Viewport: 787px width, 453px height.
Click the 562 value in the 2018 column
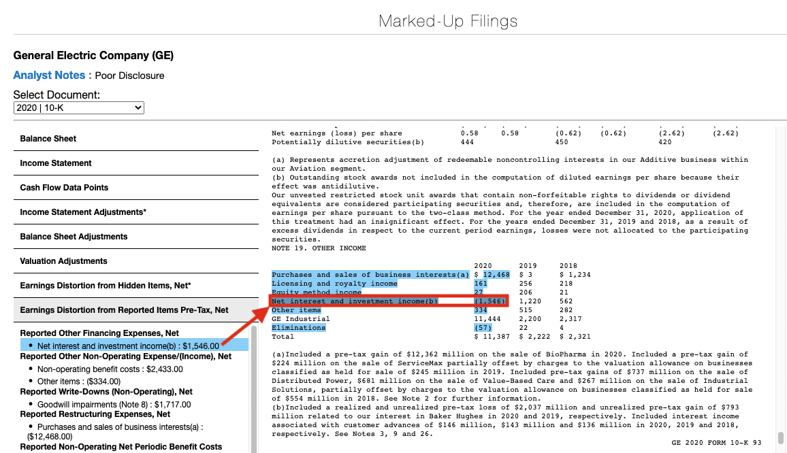click(x=566, y=301)
